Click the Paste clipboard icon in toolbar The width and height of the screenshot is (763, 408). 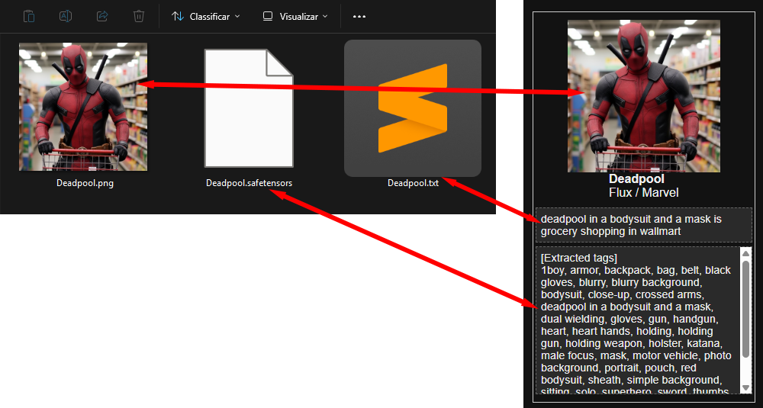[x=29, y=16]
